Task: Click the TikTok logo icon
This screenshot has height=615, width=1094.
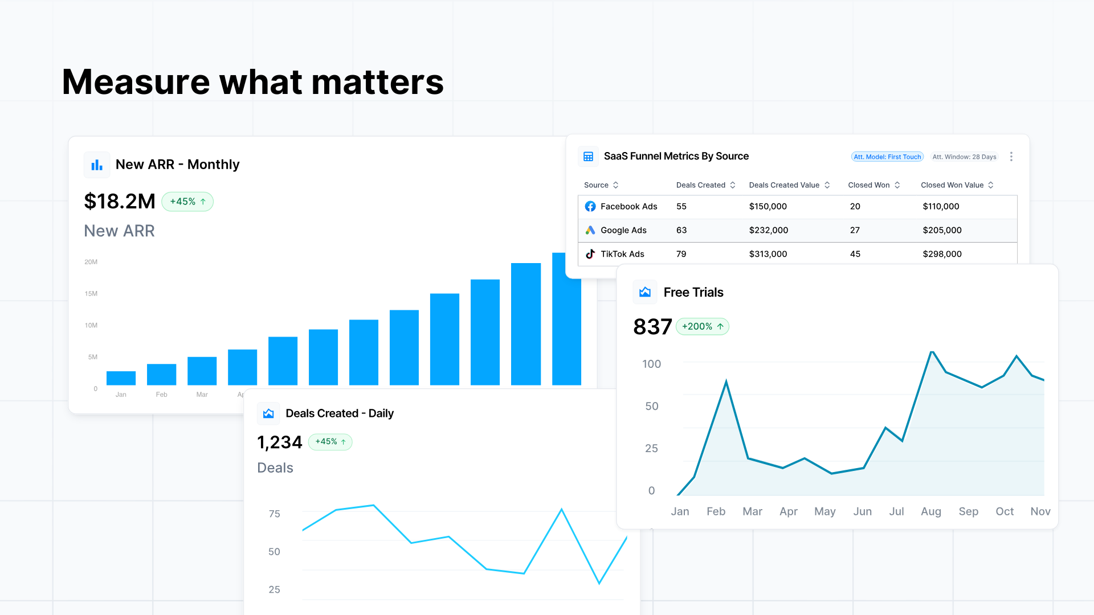Action: coord(590,254)
